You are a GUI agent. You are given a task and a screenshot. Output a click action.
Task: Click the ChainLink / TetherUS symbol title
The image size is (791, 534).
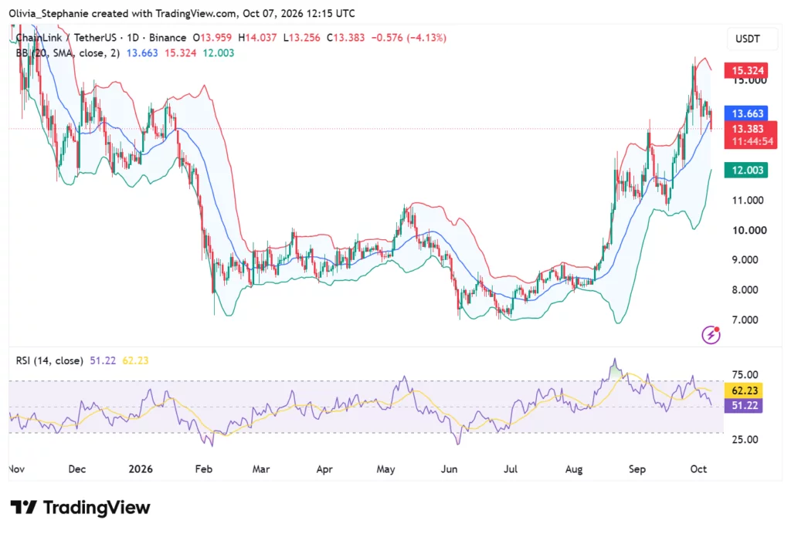[66, 38]
